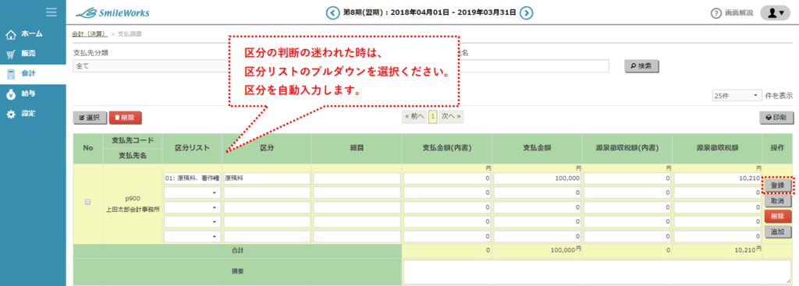Go to next fiscal period arrow

(x=527, y=12)
